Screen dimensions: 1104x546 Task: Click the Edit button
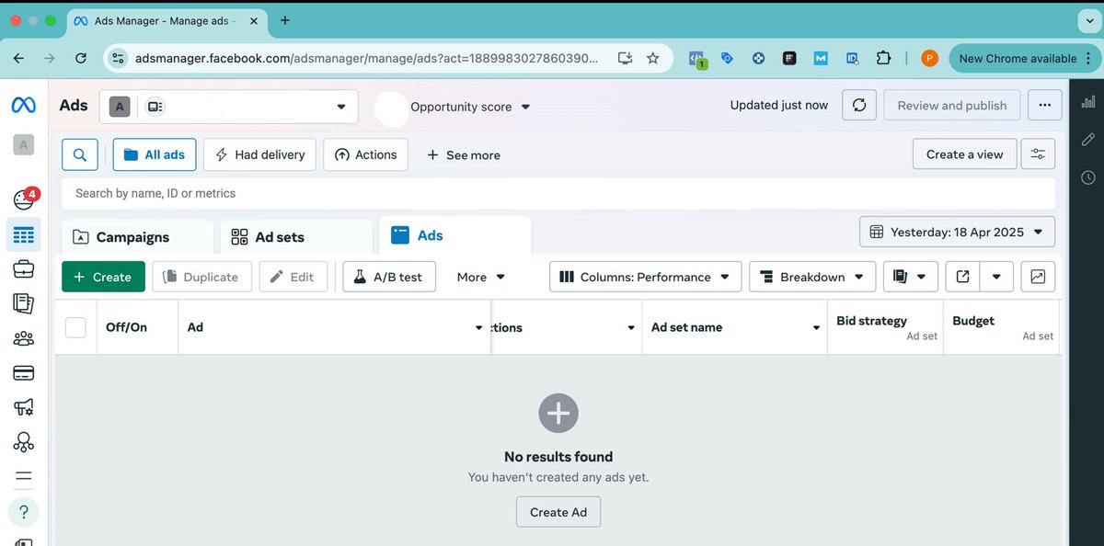293,277
